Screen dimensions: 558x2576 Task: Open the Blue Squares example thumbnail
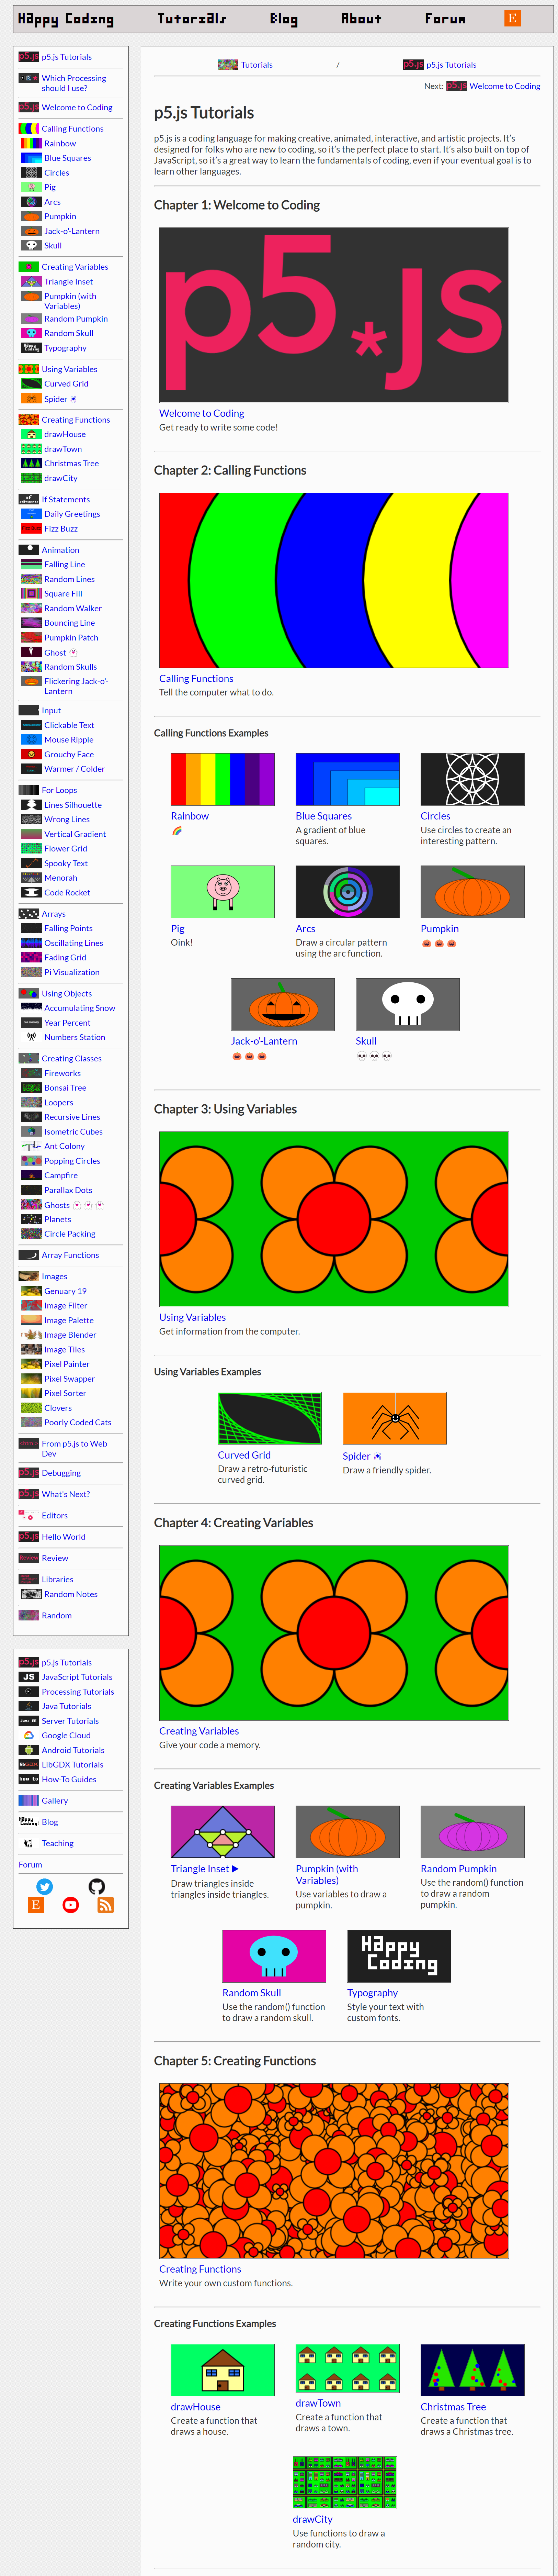[x=348, y=779]
